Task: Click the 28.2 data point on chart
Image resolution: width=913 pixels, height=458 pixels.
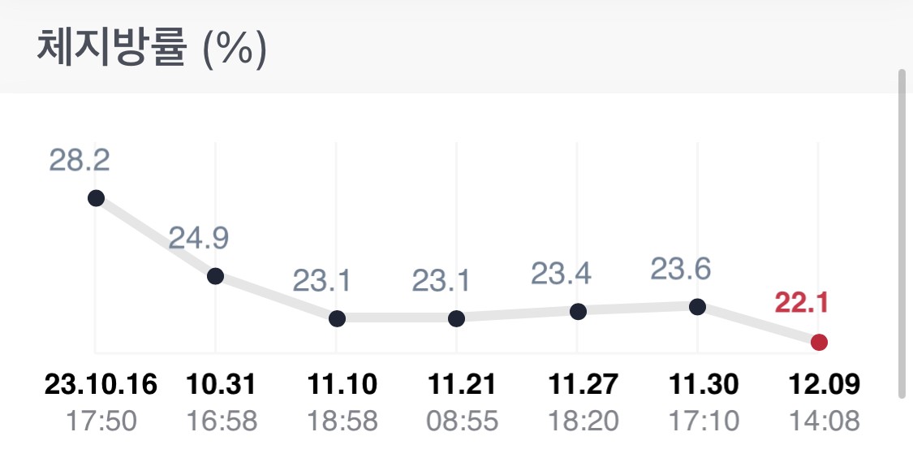Action: tap(96, 198)
